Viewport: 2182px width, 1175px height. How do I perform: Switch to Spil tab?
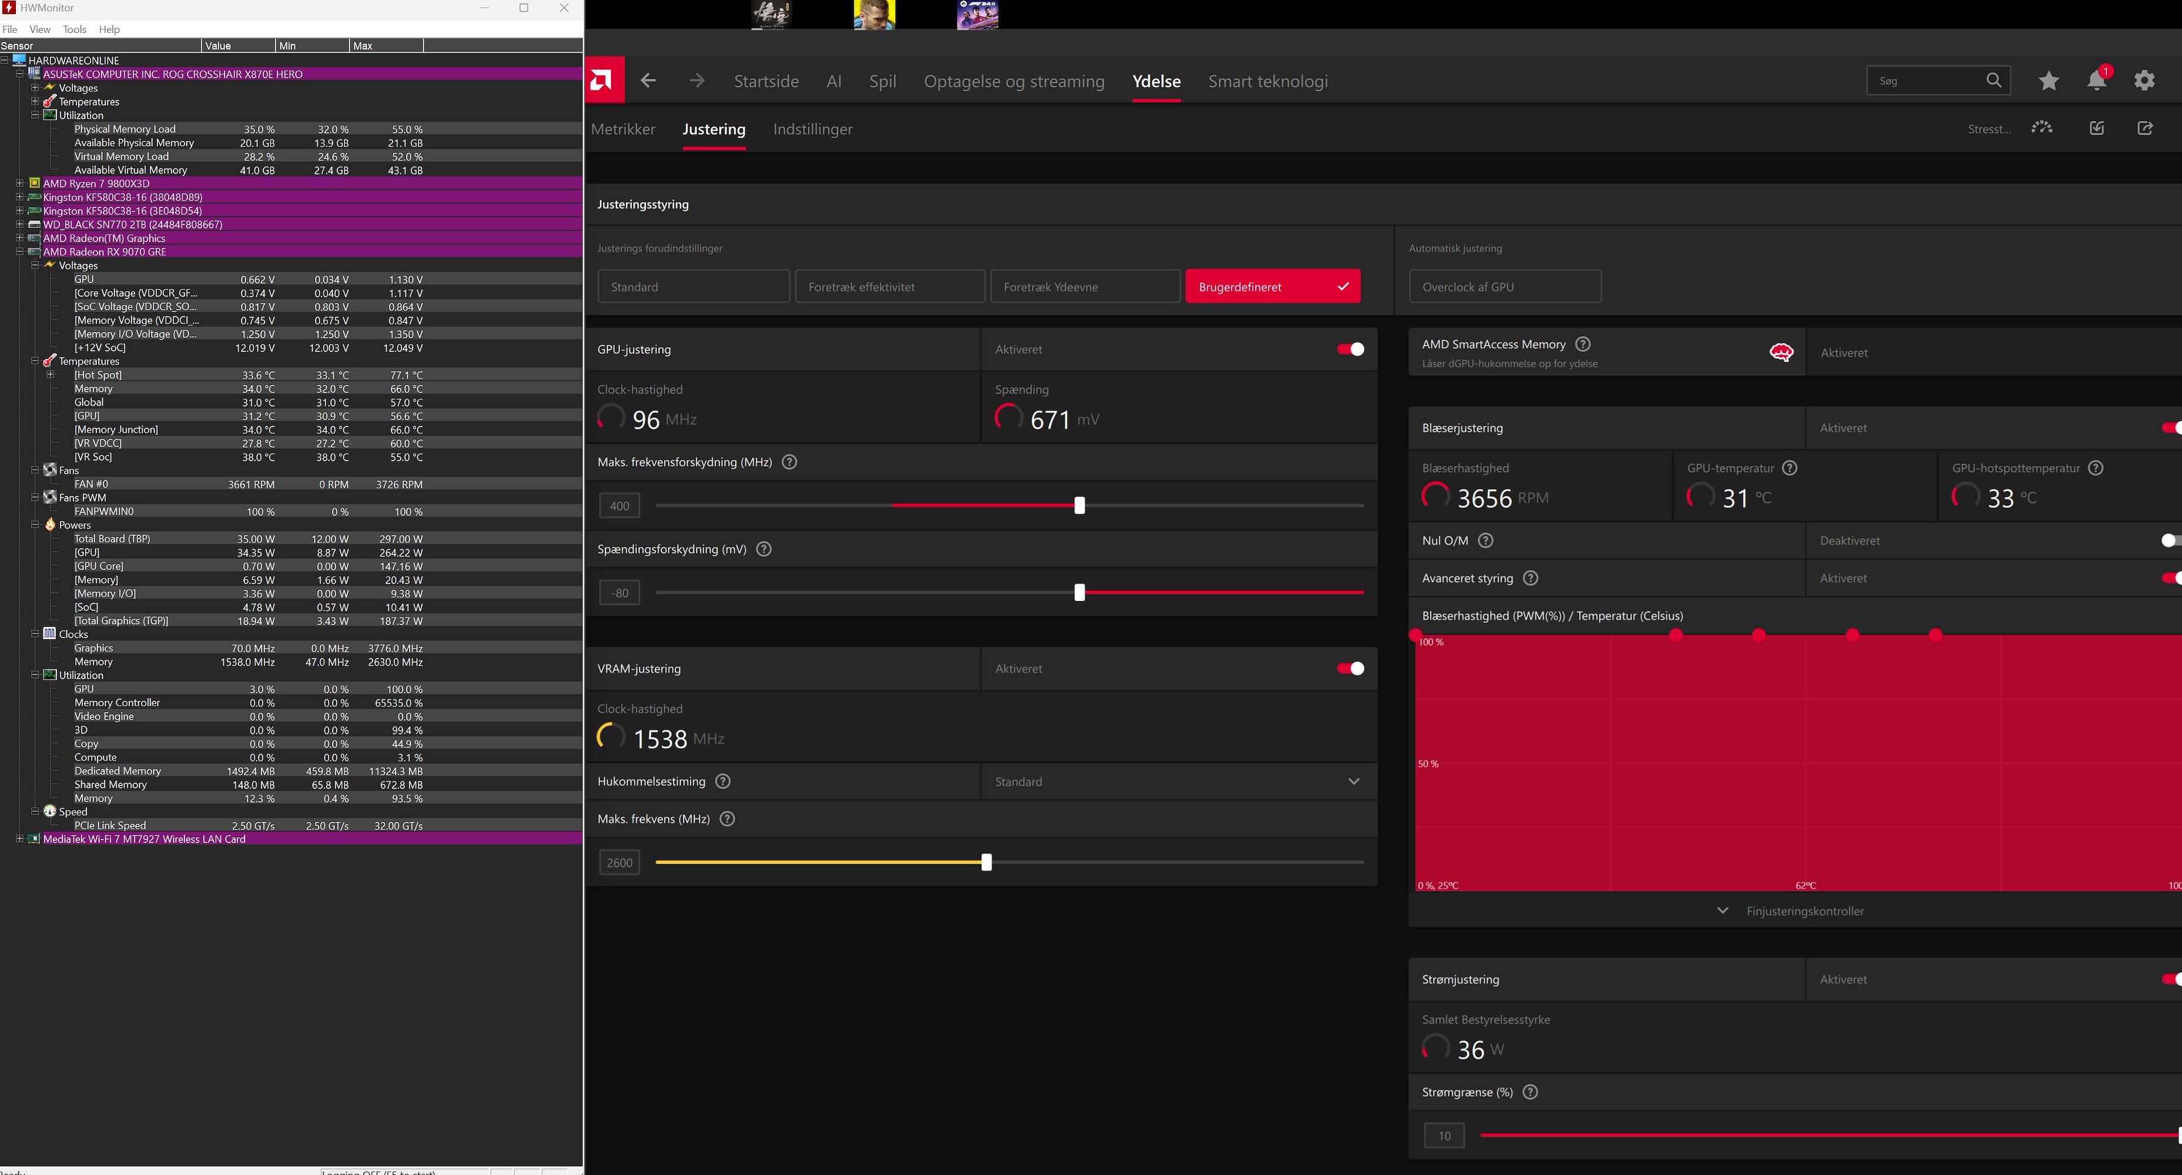coord(883,81)
